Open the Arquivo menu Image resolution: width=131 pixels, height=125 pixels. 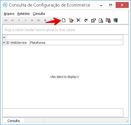[x=9, y=14]
